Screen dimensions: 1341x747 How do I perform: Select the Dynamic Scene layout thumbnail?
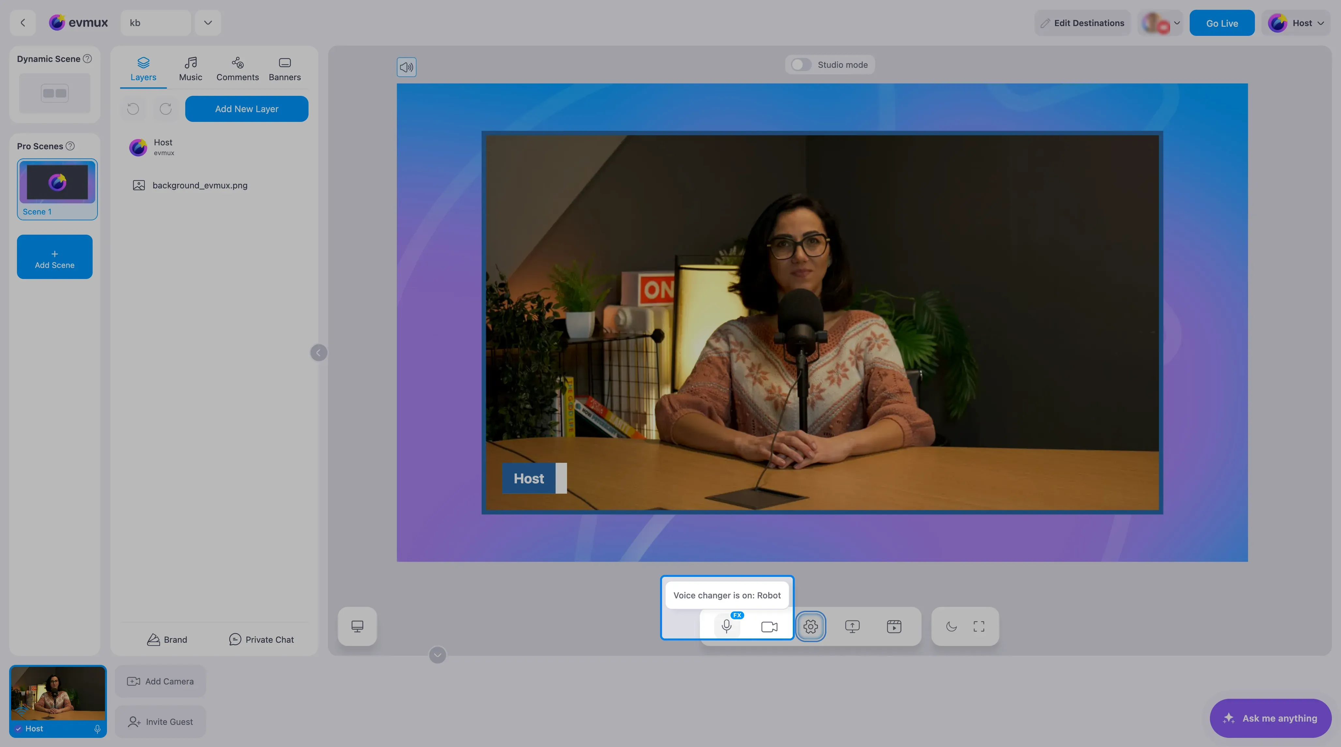click(x=55, y=93)
